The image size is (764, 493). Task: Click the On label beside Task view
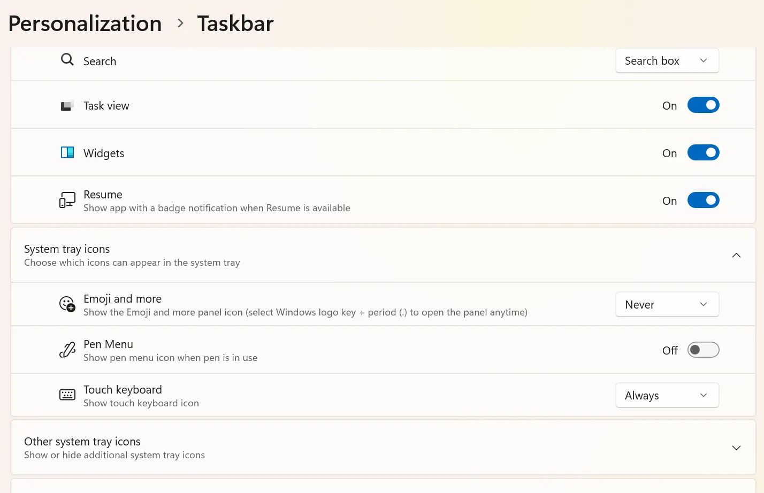669,106
